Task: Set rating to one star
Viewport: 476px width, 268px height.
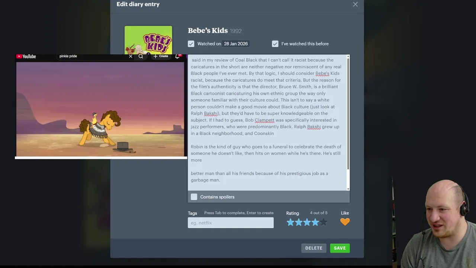Action: pyautogui.click(x=290, y=223)
